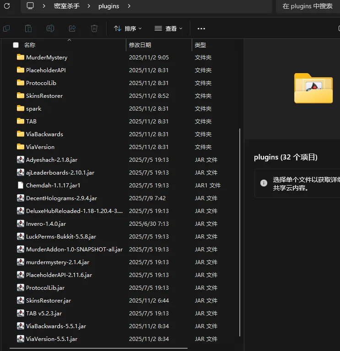This screenshot has width=340, height=351.
Task: Click the vertical scrollbar of file list
Action: point(240,232)
